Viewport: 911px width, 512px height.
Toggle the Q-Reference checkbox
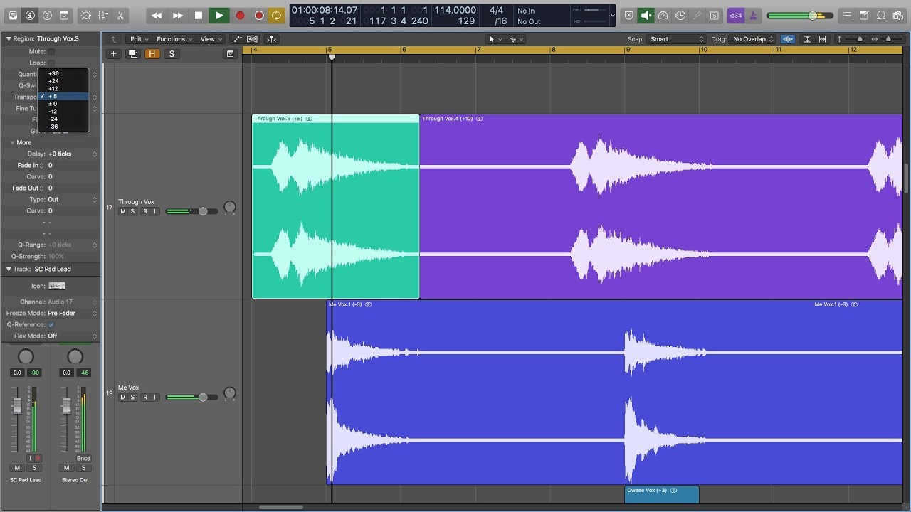pyautogui.click(x=51, y=324)
